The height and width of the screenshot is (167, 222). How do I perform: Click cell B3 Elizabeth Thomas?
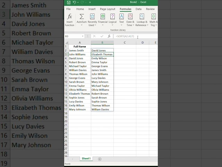pos(102,54)
